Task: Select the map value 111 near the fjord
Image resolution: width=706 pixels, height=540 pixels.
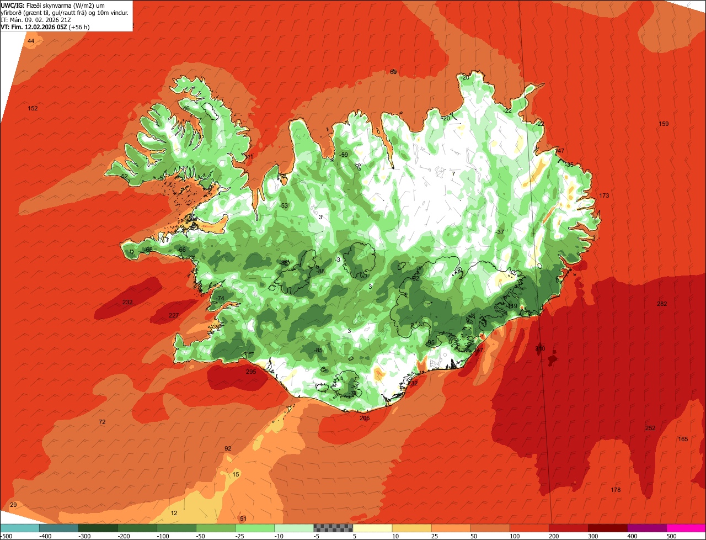Action: pos(249,157)
